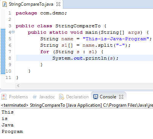Close the Console view
The height and width of the screenshot is (139, 153).
pos(121,97)
